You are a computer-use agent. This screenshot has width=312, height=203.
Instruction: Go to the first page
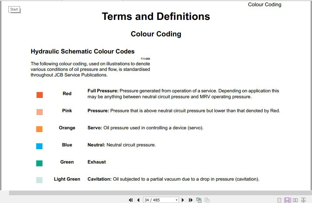point(131,200)
